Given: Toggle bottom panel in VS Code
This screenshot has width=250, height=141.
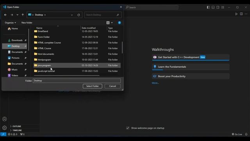Looking at the screenshot, I should pos(213,7).
